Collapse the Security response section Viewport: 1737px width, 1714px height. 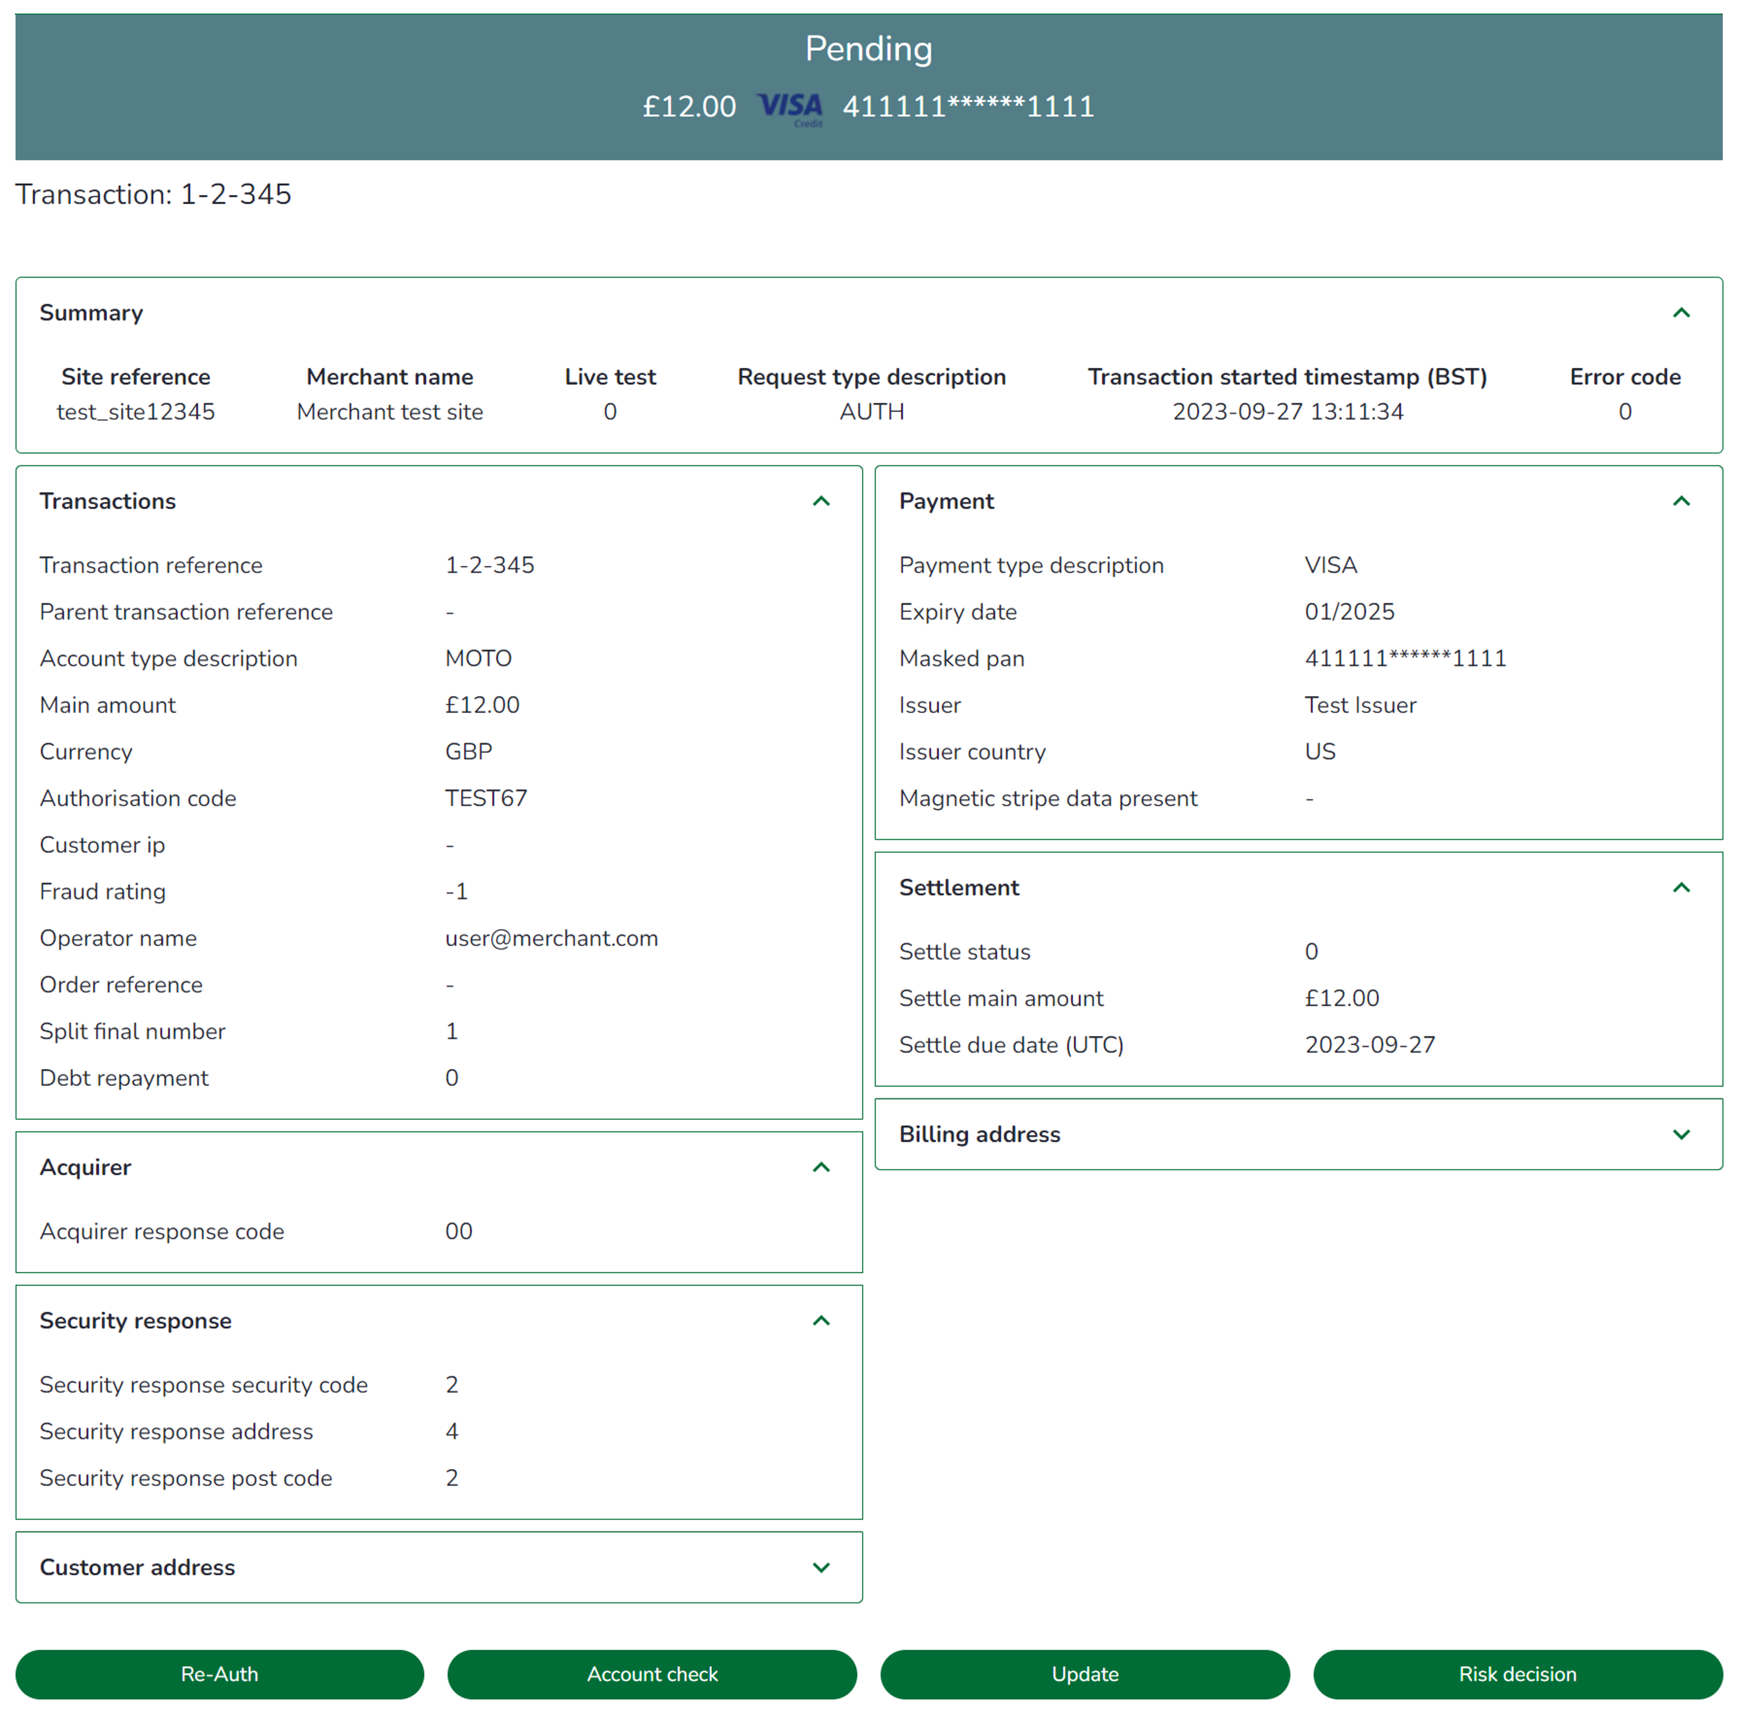click(x=821, y=1320)
